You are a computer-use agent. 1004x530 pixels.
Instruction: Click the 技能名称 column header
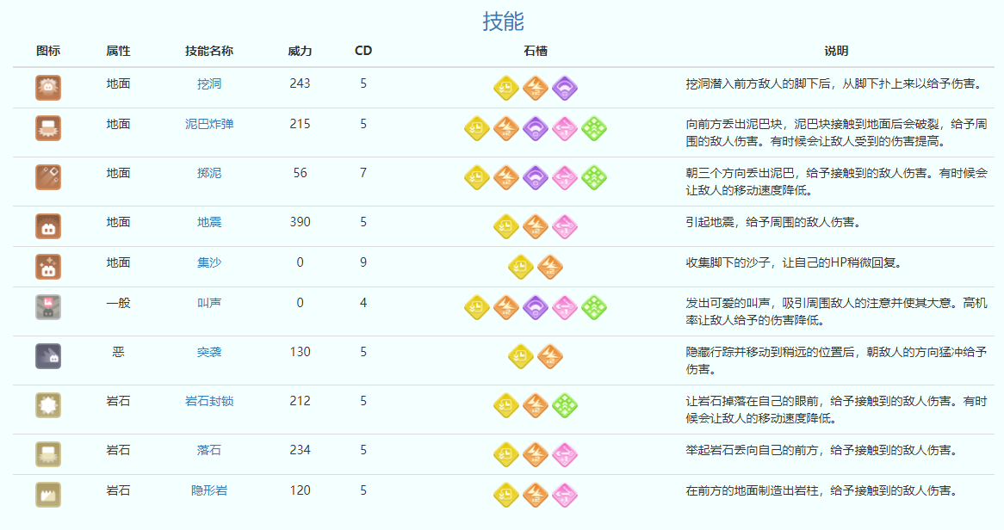click(209, 52)
